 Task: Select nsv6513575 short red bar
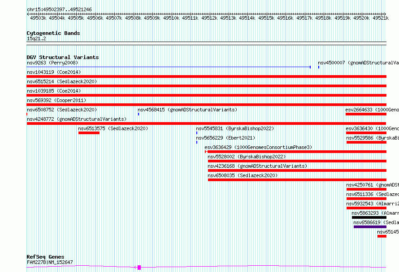pos(89,133)
